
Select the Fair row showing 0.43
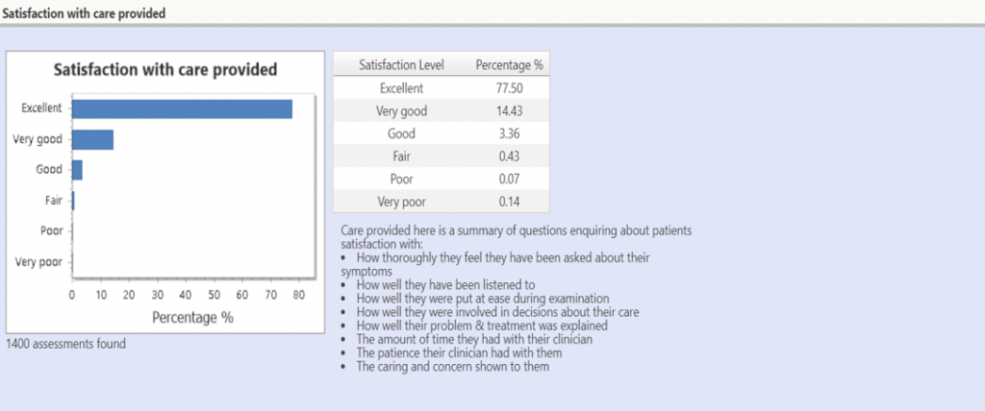441,156
